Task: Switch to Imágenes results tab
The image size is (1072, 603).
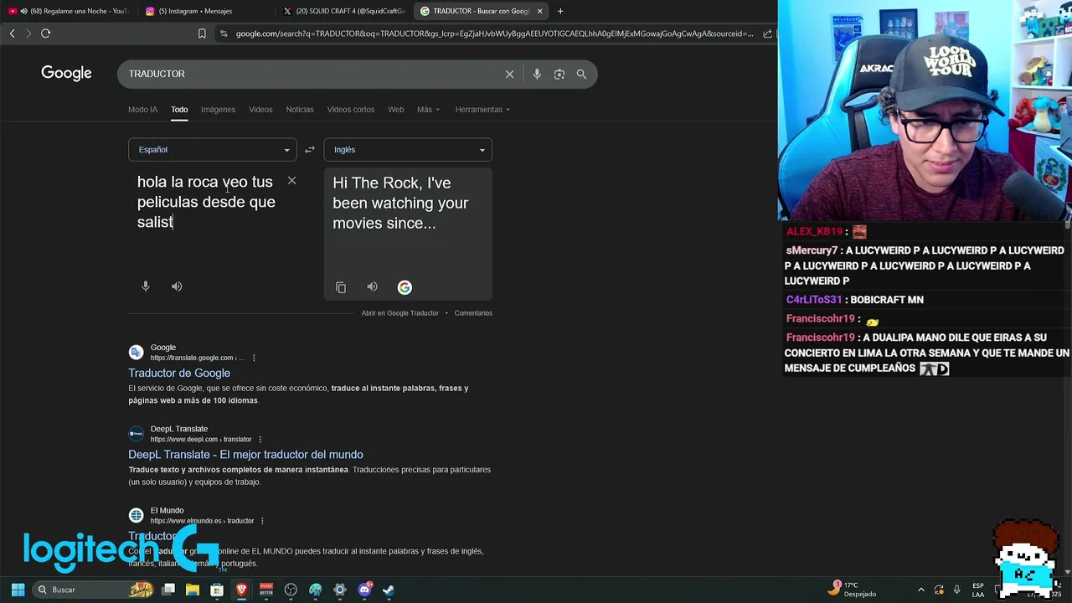Action: 218,110
